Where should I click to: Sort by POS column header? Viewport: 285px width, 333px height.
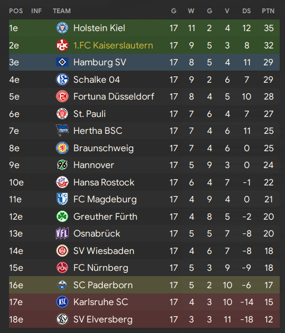click(16, 11)
